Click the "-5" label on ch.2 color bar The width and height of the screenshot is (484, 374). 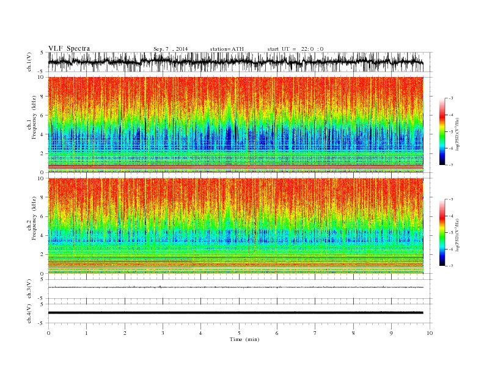click(450, 233)
